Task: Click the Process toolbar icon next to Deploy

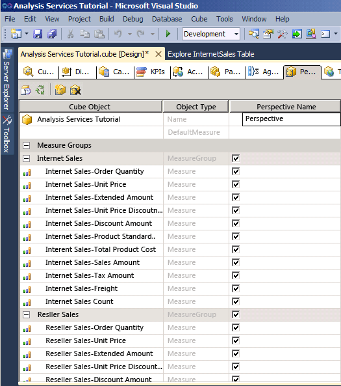Action: pyautogui.click(x=310, y=34)
